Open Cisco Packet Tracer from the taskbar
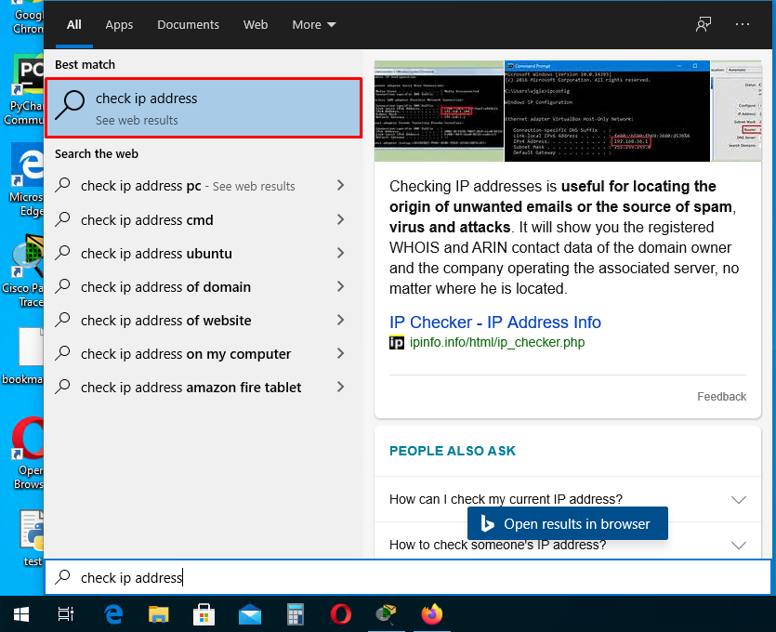The width and height of the screenshot is (776, 632). click(x=386, y=614)
